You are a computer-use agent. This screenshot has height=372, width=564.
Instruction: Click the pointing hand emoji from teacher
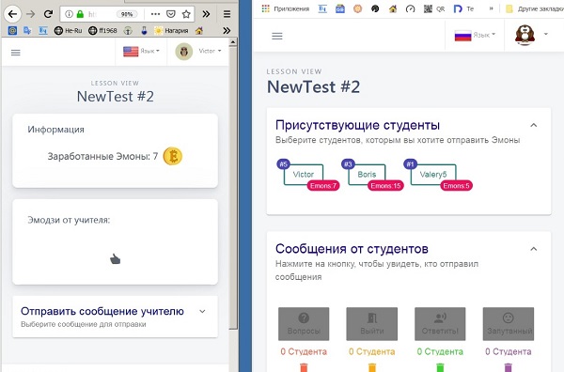coord(115,258)
